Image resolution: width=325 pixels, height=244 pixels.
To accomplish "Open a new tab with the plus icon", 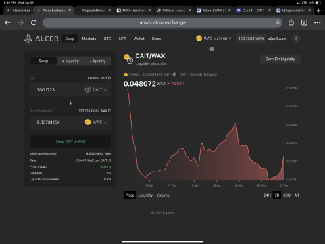I will click(x=318, y=11).
